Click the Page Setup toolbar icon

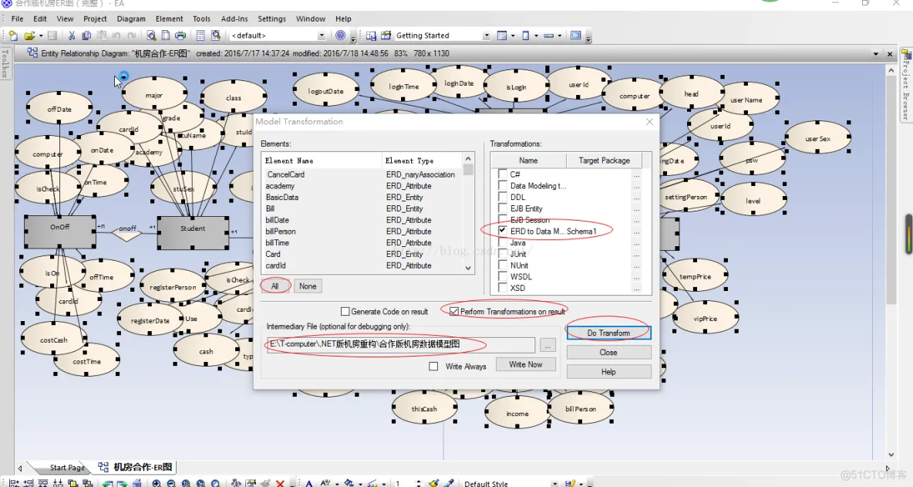pos(165,36)
